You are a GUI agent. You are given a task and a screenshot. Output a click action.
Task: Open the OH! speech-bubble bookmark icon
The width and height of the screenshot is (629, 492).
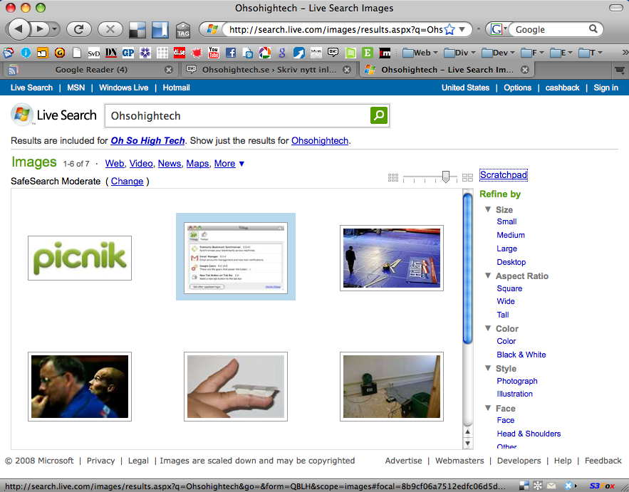[x=333, y=53]
